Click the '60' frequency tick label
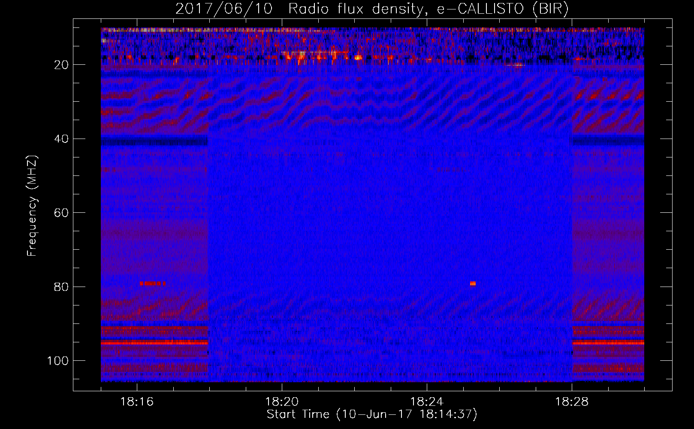Viewport: 694px width, 429px height. [x=62, y=213]
